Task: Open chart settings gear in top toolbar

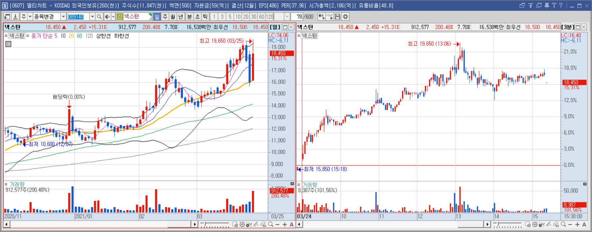Action: pyautogui.click(x=346, y=17)
